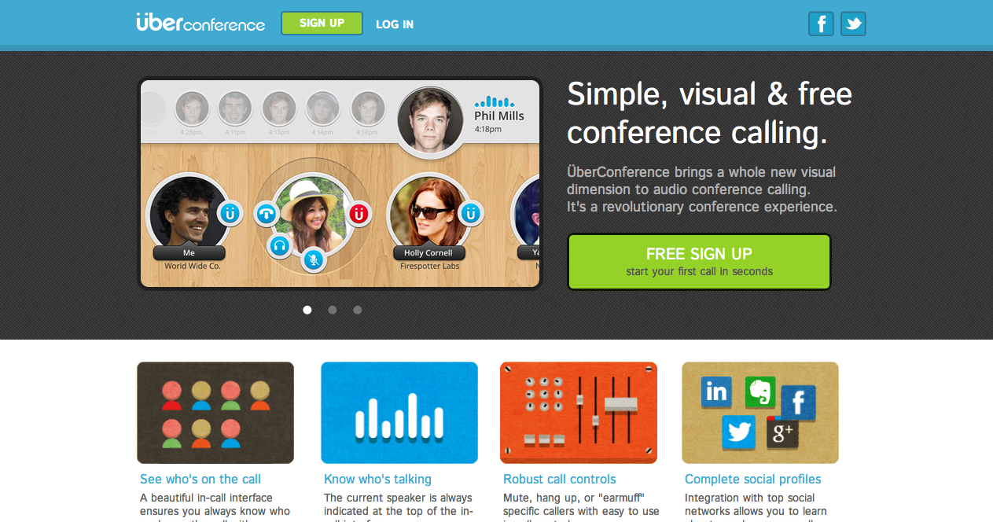
Task: Open the LOG IN link
Action: pyautogui.click(x=395, y=24)
